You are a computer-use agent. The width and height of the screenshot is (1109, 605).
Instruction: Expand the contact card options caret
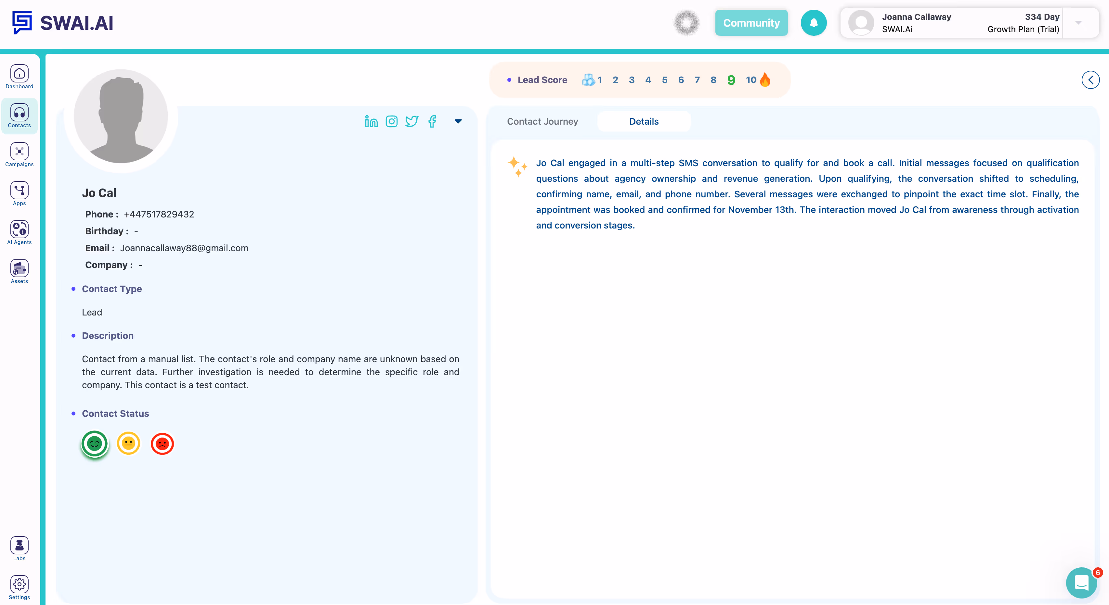(x=458, y=121)
